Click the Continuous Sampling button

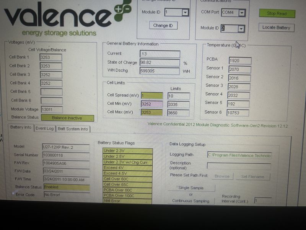pyautogui.click(x=190, y=201)
